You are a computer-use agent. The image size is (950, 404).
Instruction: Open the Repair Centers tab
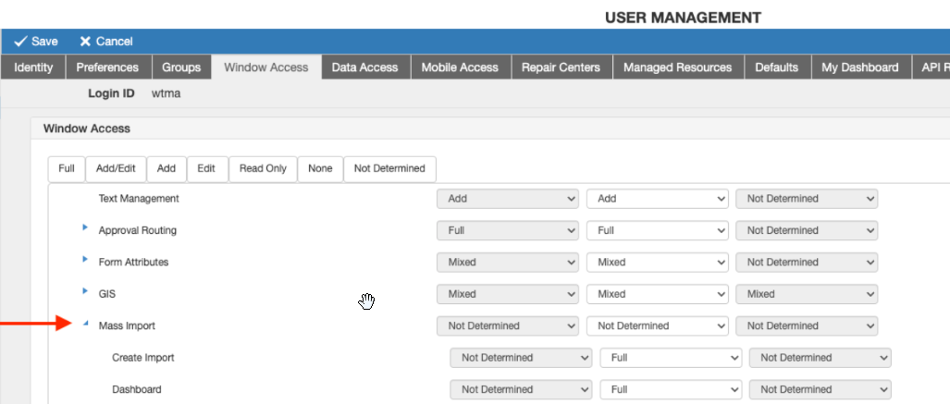pos(561,67)
